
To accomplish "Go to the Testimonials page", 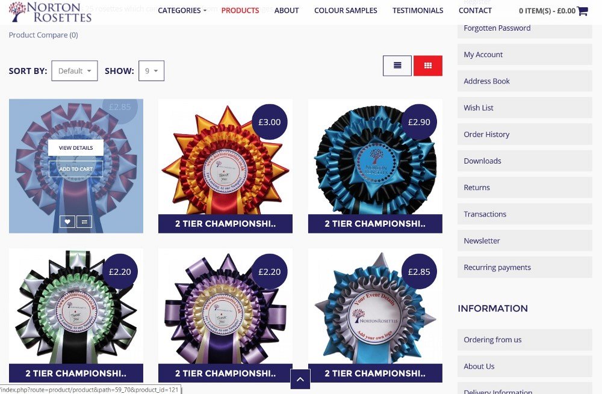I will click(418, 10).
